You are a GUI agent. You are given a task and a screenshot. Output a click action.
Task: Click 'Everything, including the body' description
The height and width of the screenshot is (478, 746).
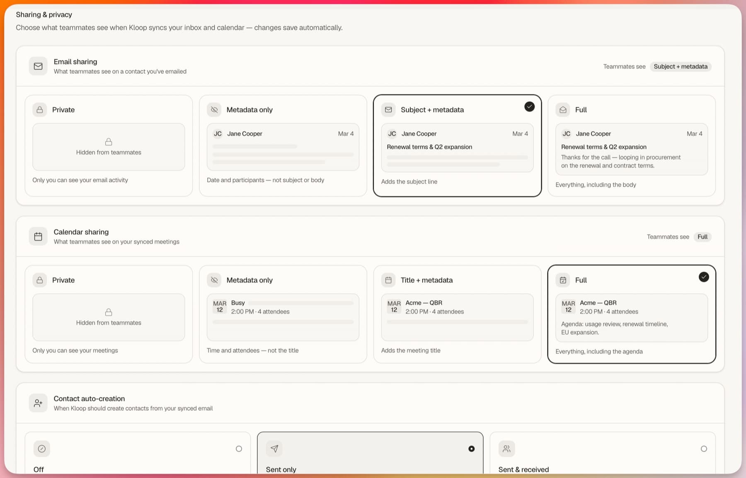coord(596,185)
